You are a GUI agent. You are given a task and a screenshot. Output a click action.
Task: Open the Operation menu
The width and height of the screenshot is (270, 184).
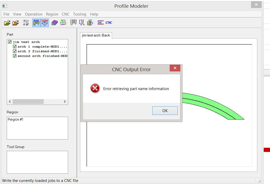[x=34, y=14]
